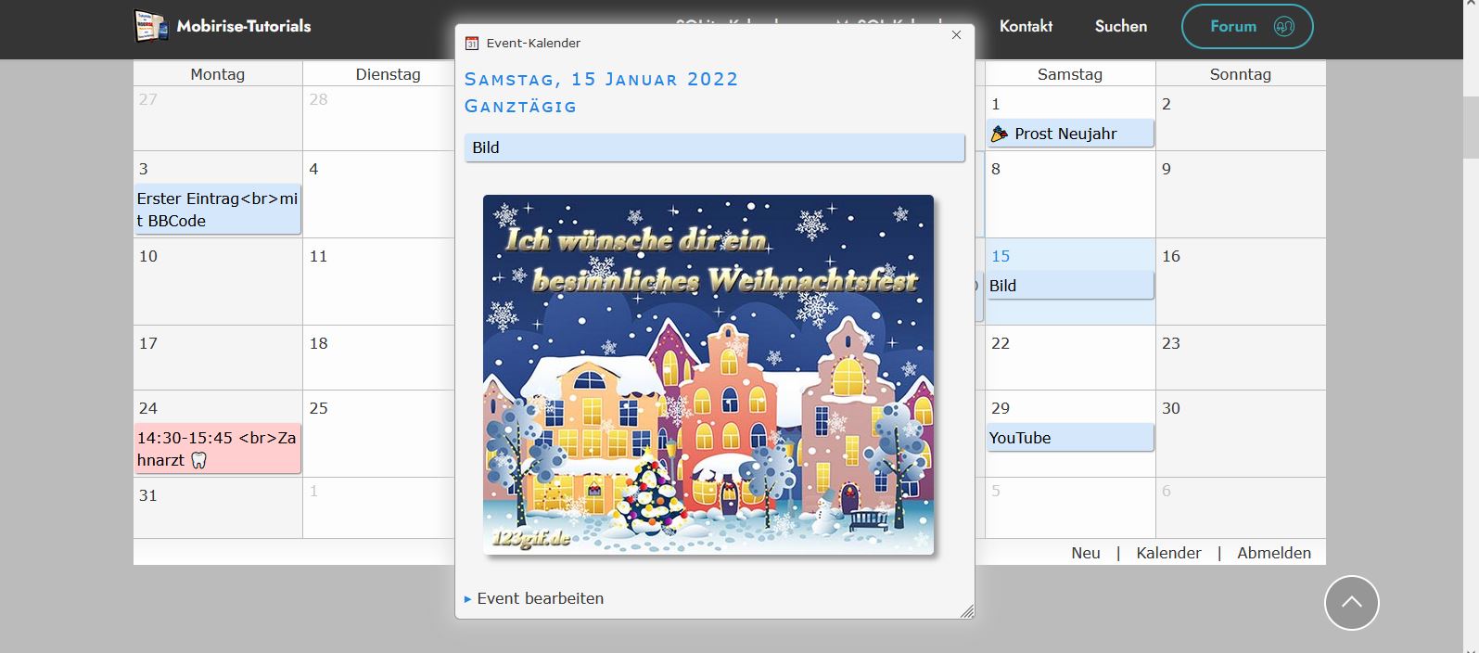Screen dimensions: 1479x653
Task: Click the Christmas greeting image in dialog
Action: pyautogui.click(x=708, y=375)
